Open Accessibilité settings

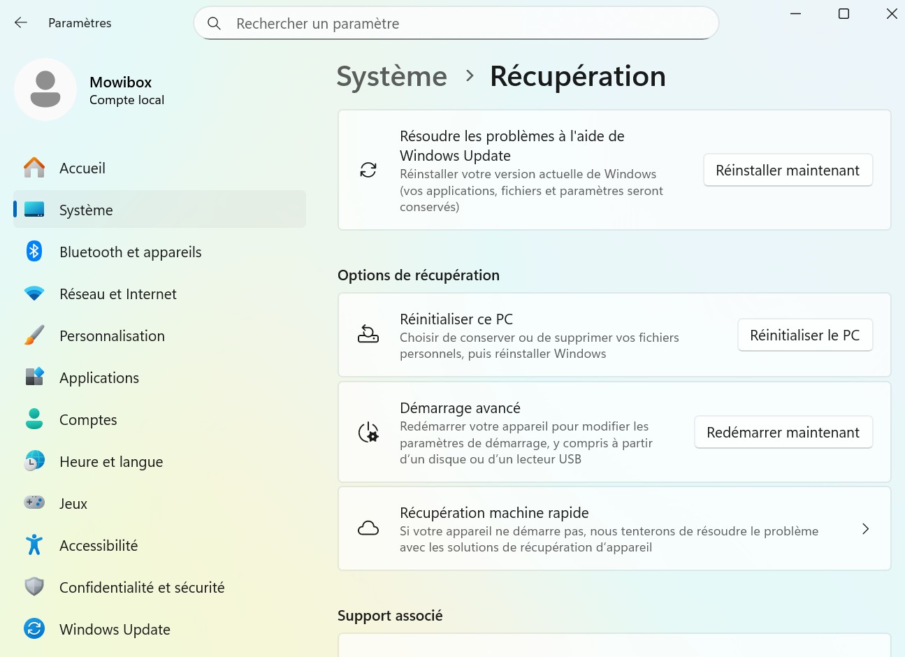99,545
